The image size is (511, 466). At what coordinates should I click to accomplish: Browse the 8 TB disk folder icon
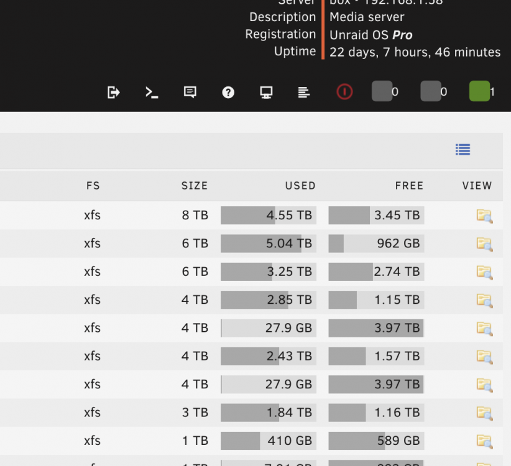pos(484,216)
